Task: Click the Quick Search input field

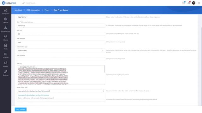Action: click(x=31, y=3)
